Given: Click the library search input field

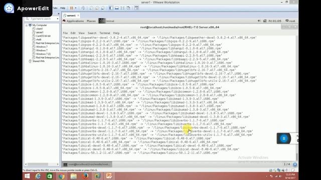Looking at the screenshot, I should click(42, 19).
